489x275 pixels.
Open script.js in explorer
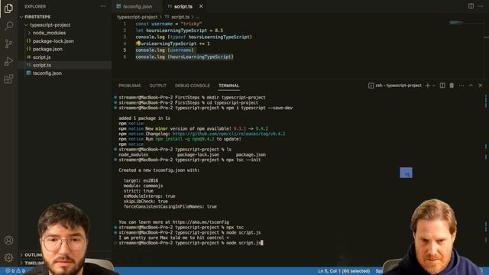click(65, 57)
